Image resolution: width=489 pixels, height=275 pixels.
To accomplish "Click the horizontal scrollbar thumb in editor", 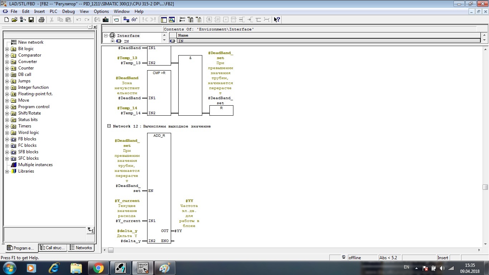I will [x=111, y=250].
